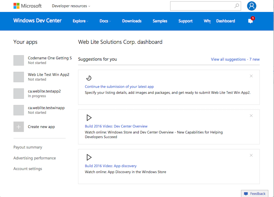Dismiss the Web Lite Test Win App2 suggestion

pos(251,76)
